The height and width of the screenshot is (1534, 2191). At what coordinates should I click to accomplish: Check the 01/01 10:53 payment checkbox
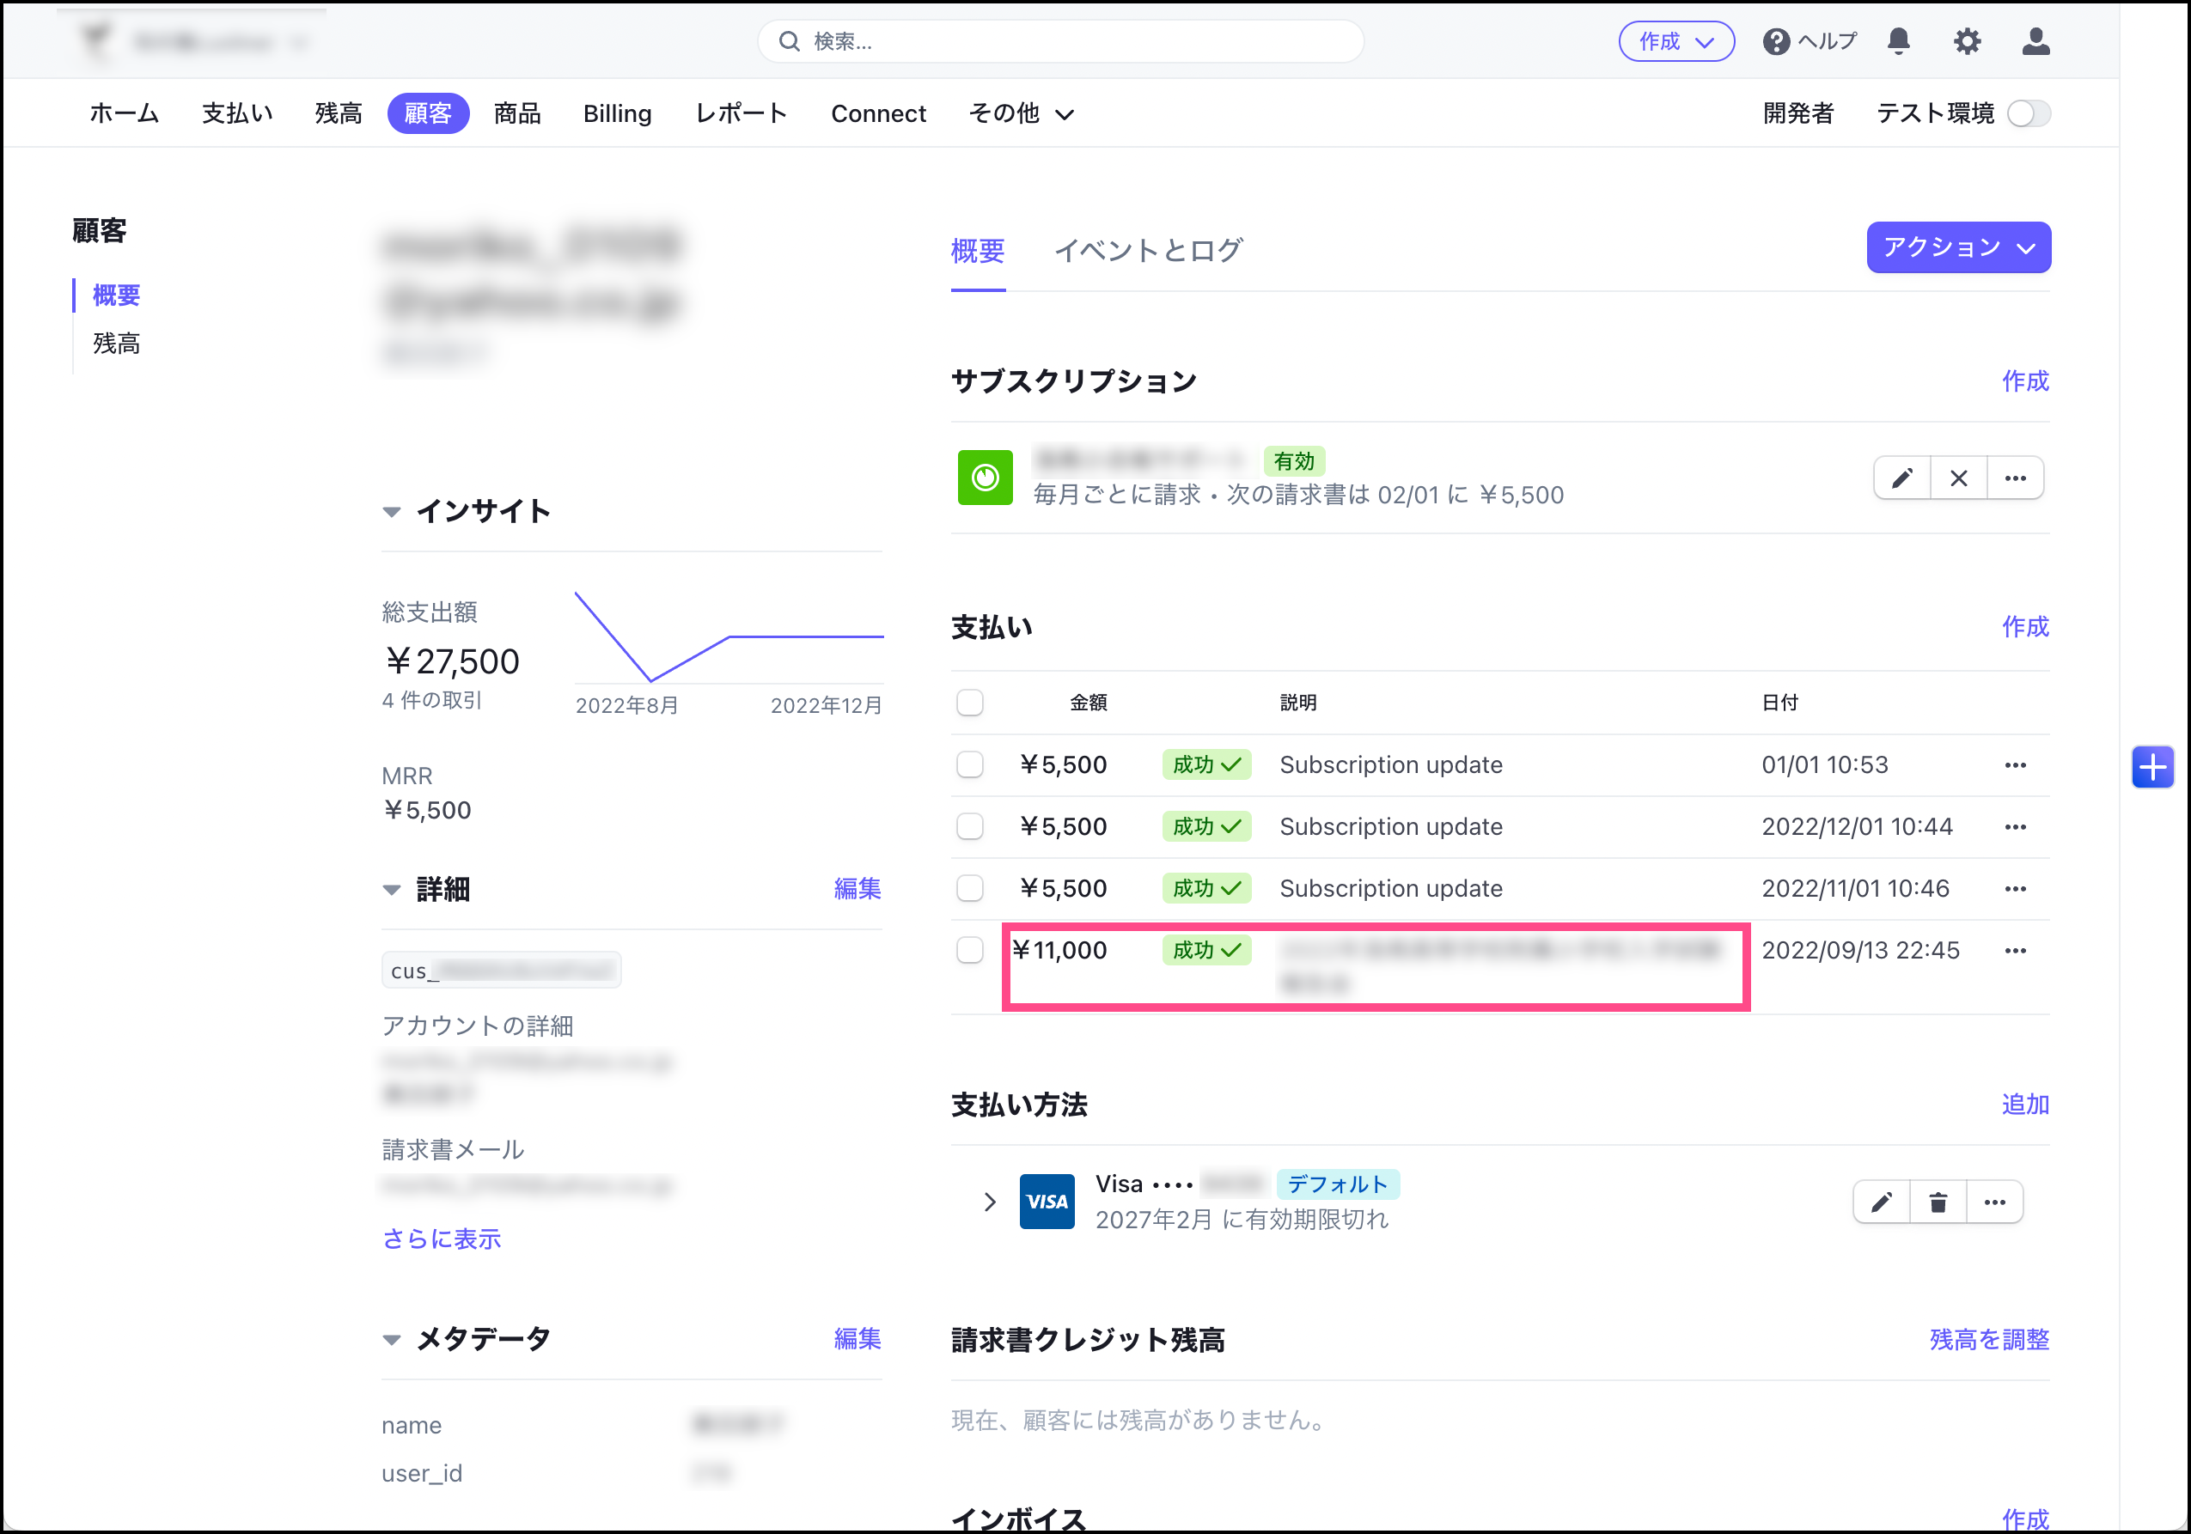pyautogui.click(x=969, y=764)
